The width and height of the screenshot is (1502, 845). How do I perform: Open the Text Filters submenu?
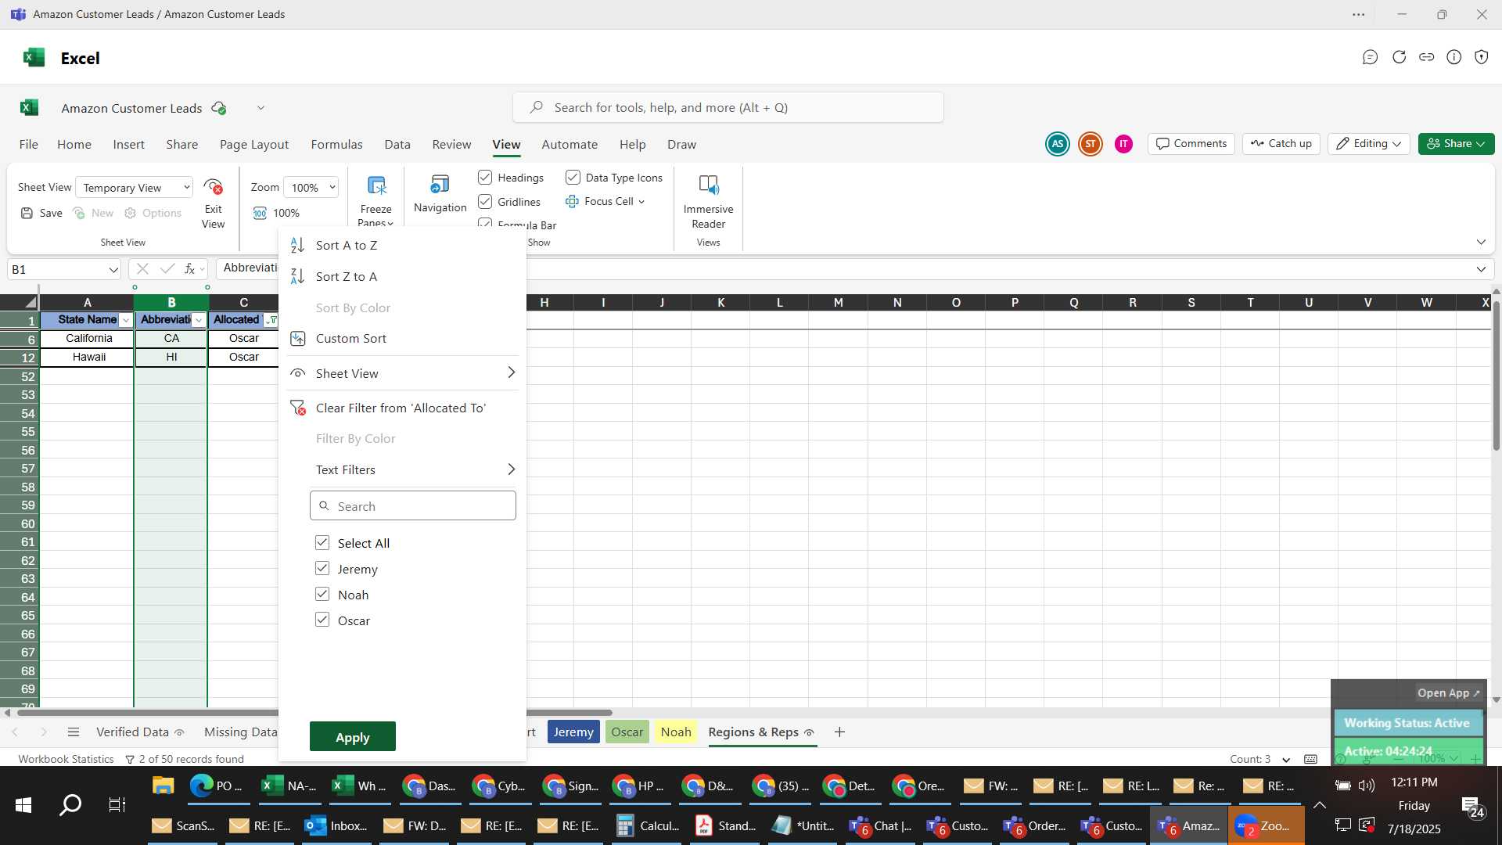pyautogui.click(x=403, y=469)
